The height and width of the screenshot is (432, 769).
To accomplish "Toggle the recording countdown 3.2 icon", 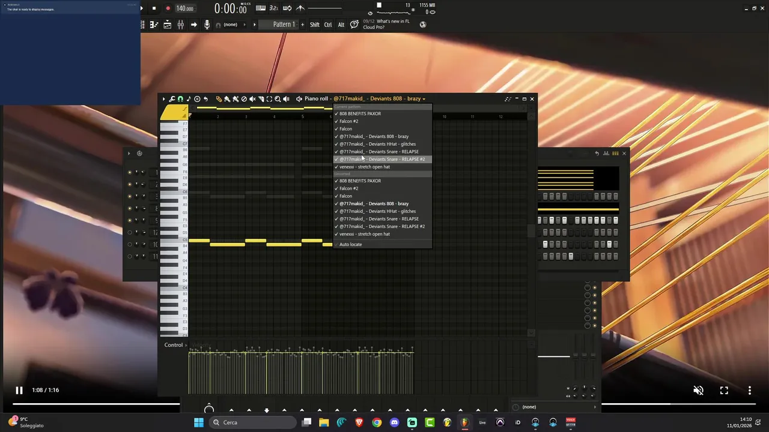I will pos(274,8).
